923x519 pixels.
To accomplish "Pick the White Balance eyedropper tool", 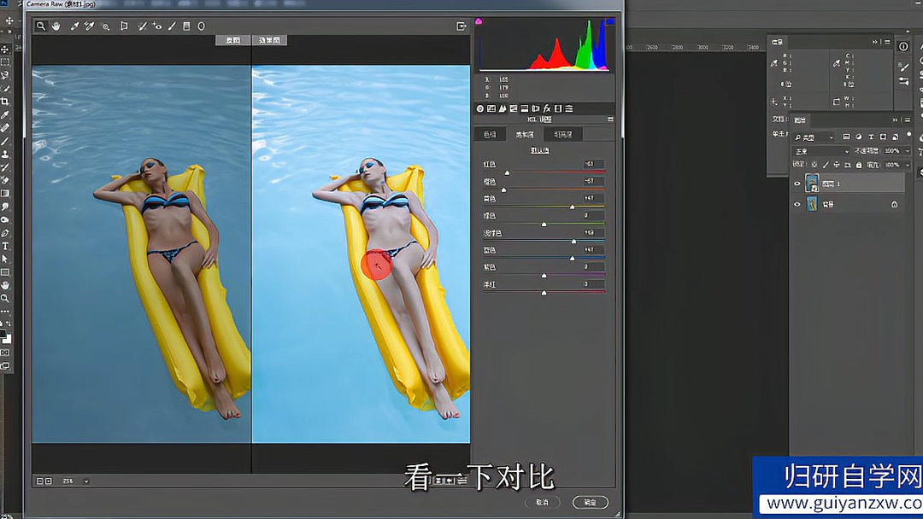I will pos(73,26).
